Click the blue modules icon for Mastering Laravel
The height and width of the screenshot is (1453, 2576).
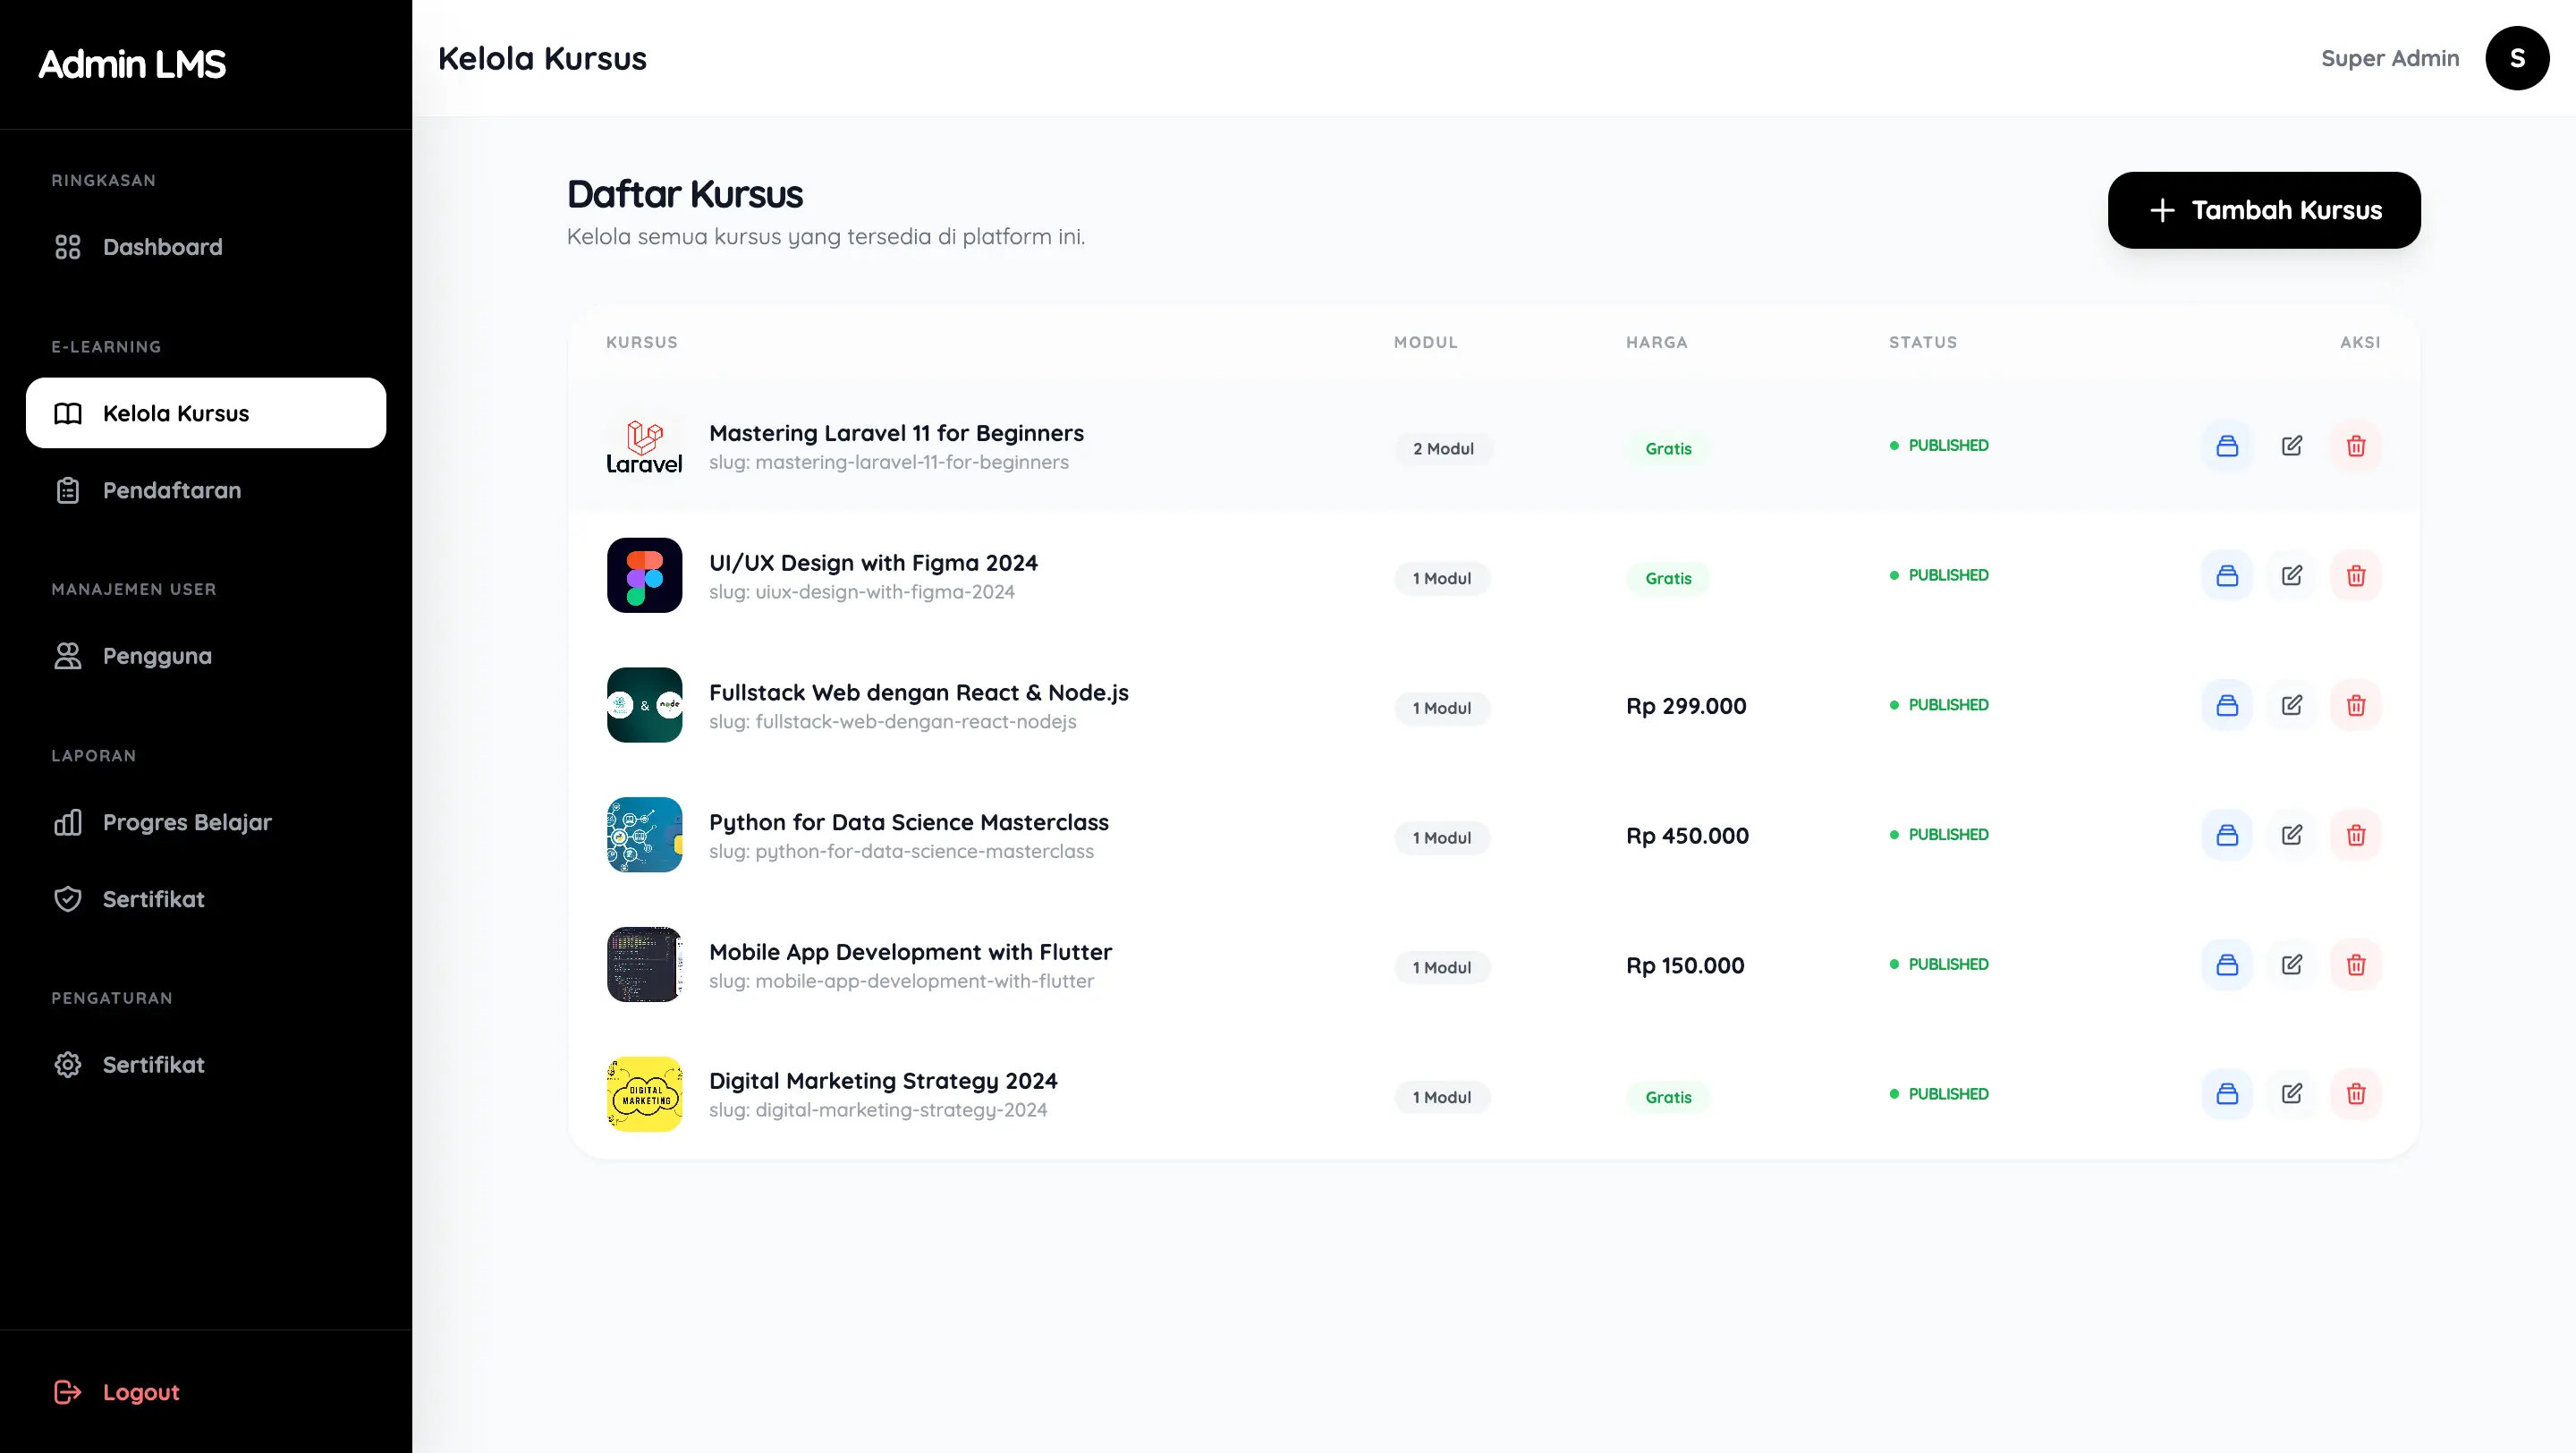(x=2226, y=446)
